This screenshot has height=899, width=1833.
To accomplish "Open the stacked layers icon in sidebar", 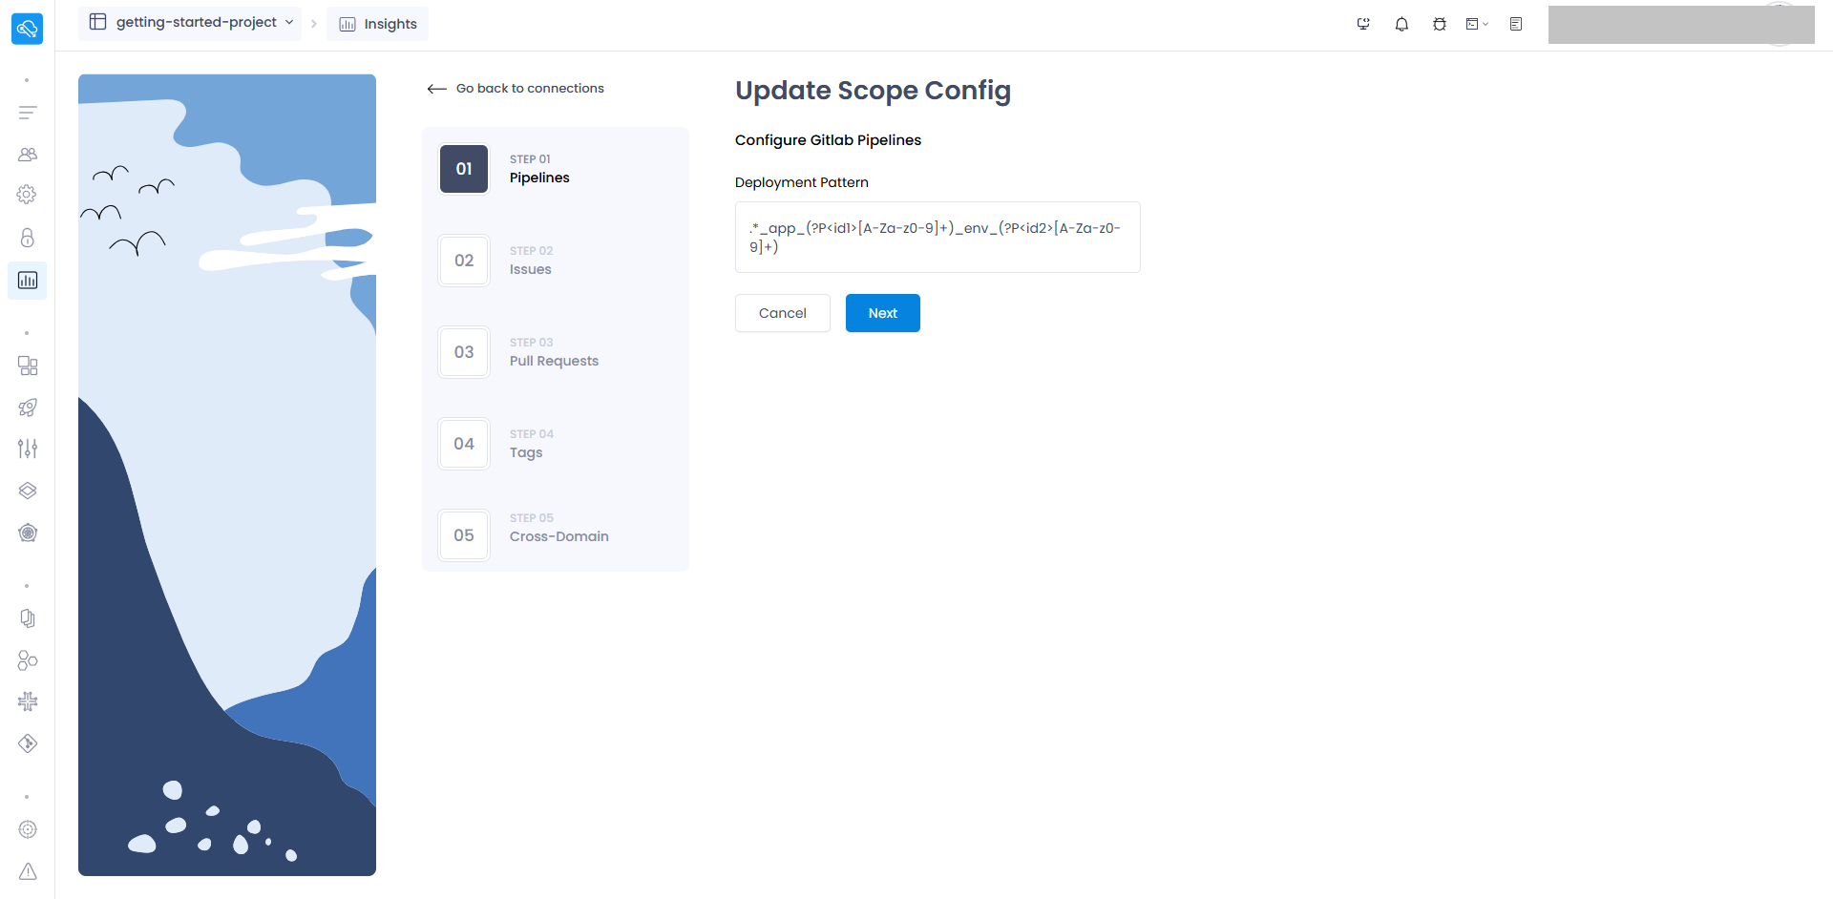I will pos(28,491).
